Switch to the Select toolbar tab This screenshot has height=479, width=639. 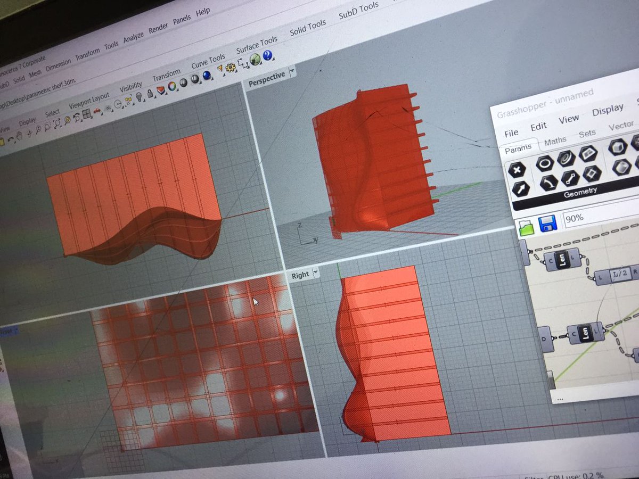52,113
